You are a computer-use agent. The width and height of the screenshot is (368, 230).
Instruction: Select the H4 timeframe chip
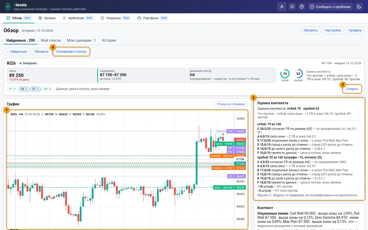tap(24, 89)
